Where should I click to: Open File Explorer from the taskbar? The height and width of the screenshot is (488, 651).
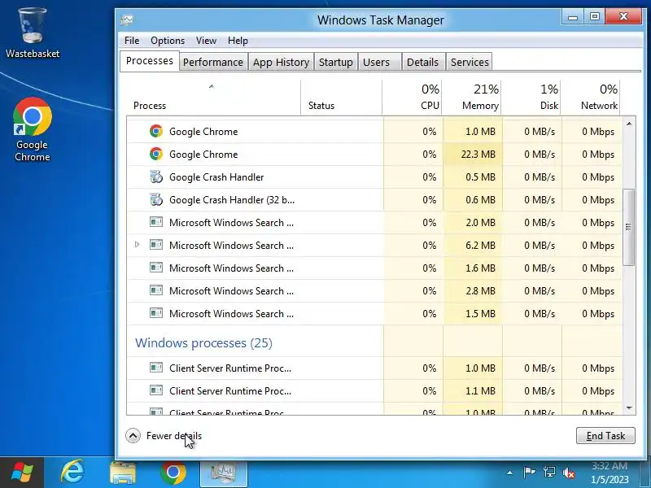click(x=123, y=473)
